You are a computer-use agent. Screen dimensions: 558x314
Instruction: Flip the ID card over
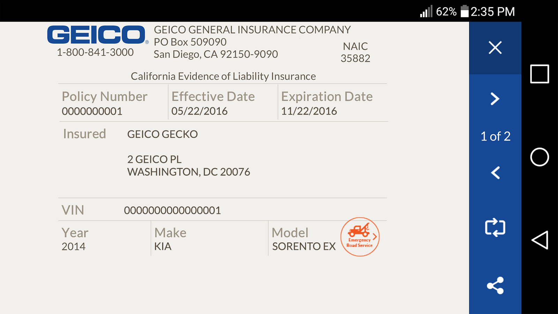tap(495, 227)
